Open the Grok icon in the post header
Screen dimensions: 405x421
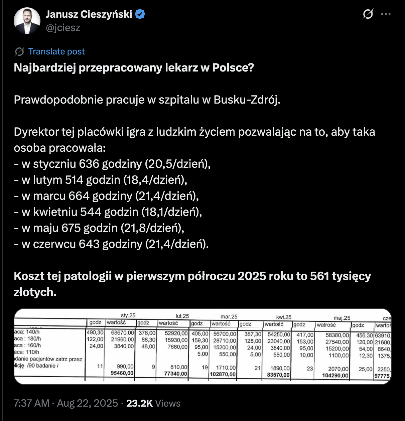click(368, 14)
